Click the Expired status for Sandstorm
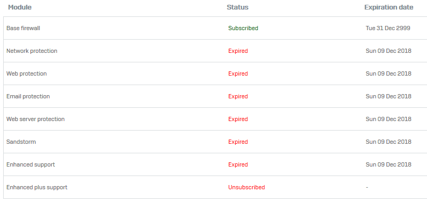 tap(238, 142)
